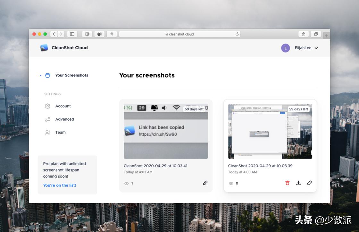Reload the cleanshot.cloud page

pos(237,34)
